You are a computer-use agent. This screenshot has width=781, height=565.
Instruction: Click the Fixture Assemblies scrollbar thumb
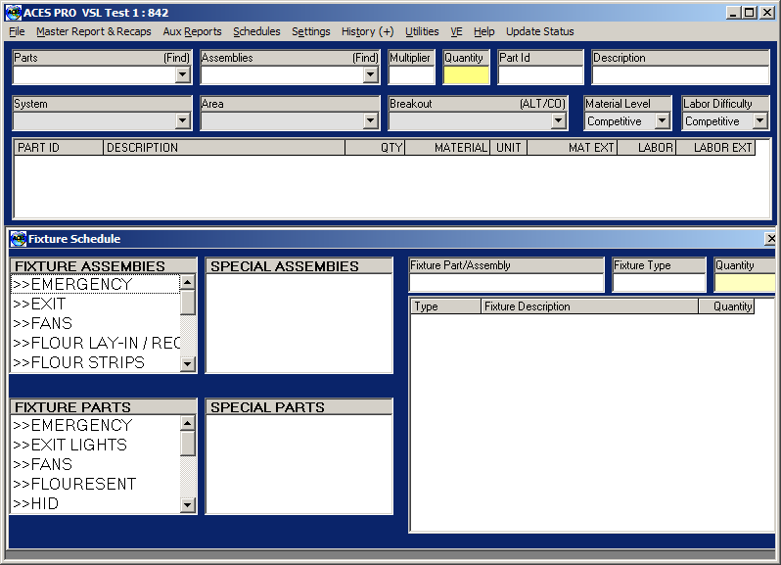pos(187,302)
